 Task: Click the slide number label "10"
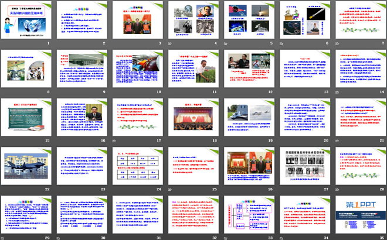tap(159, 92)
